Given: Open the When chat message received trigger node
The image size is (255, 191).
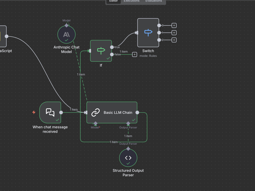Looking at the screenshot, I should 50,112.
